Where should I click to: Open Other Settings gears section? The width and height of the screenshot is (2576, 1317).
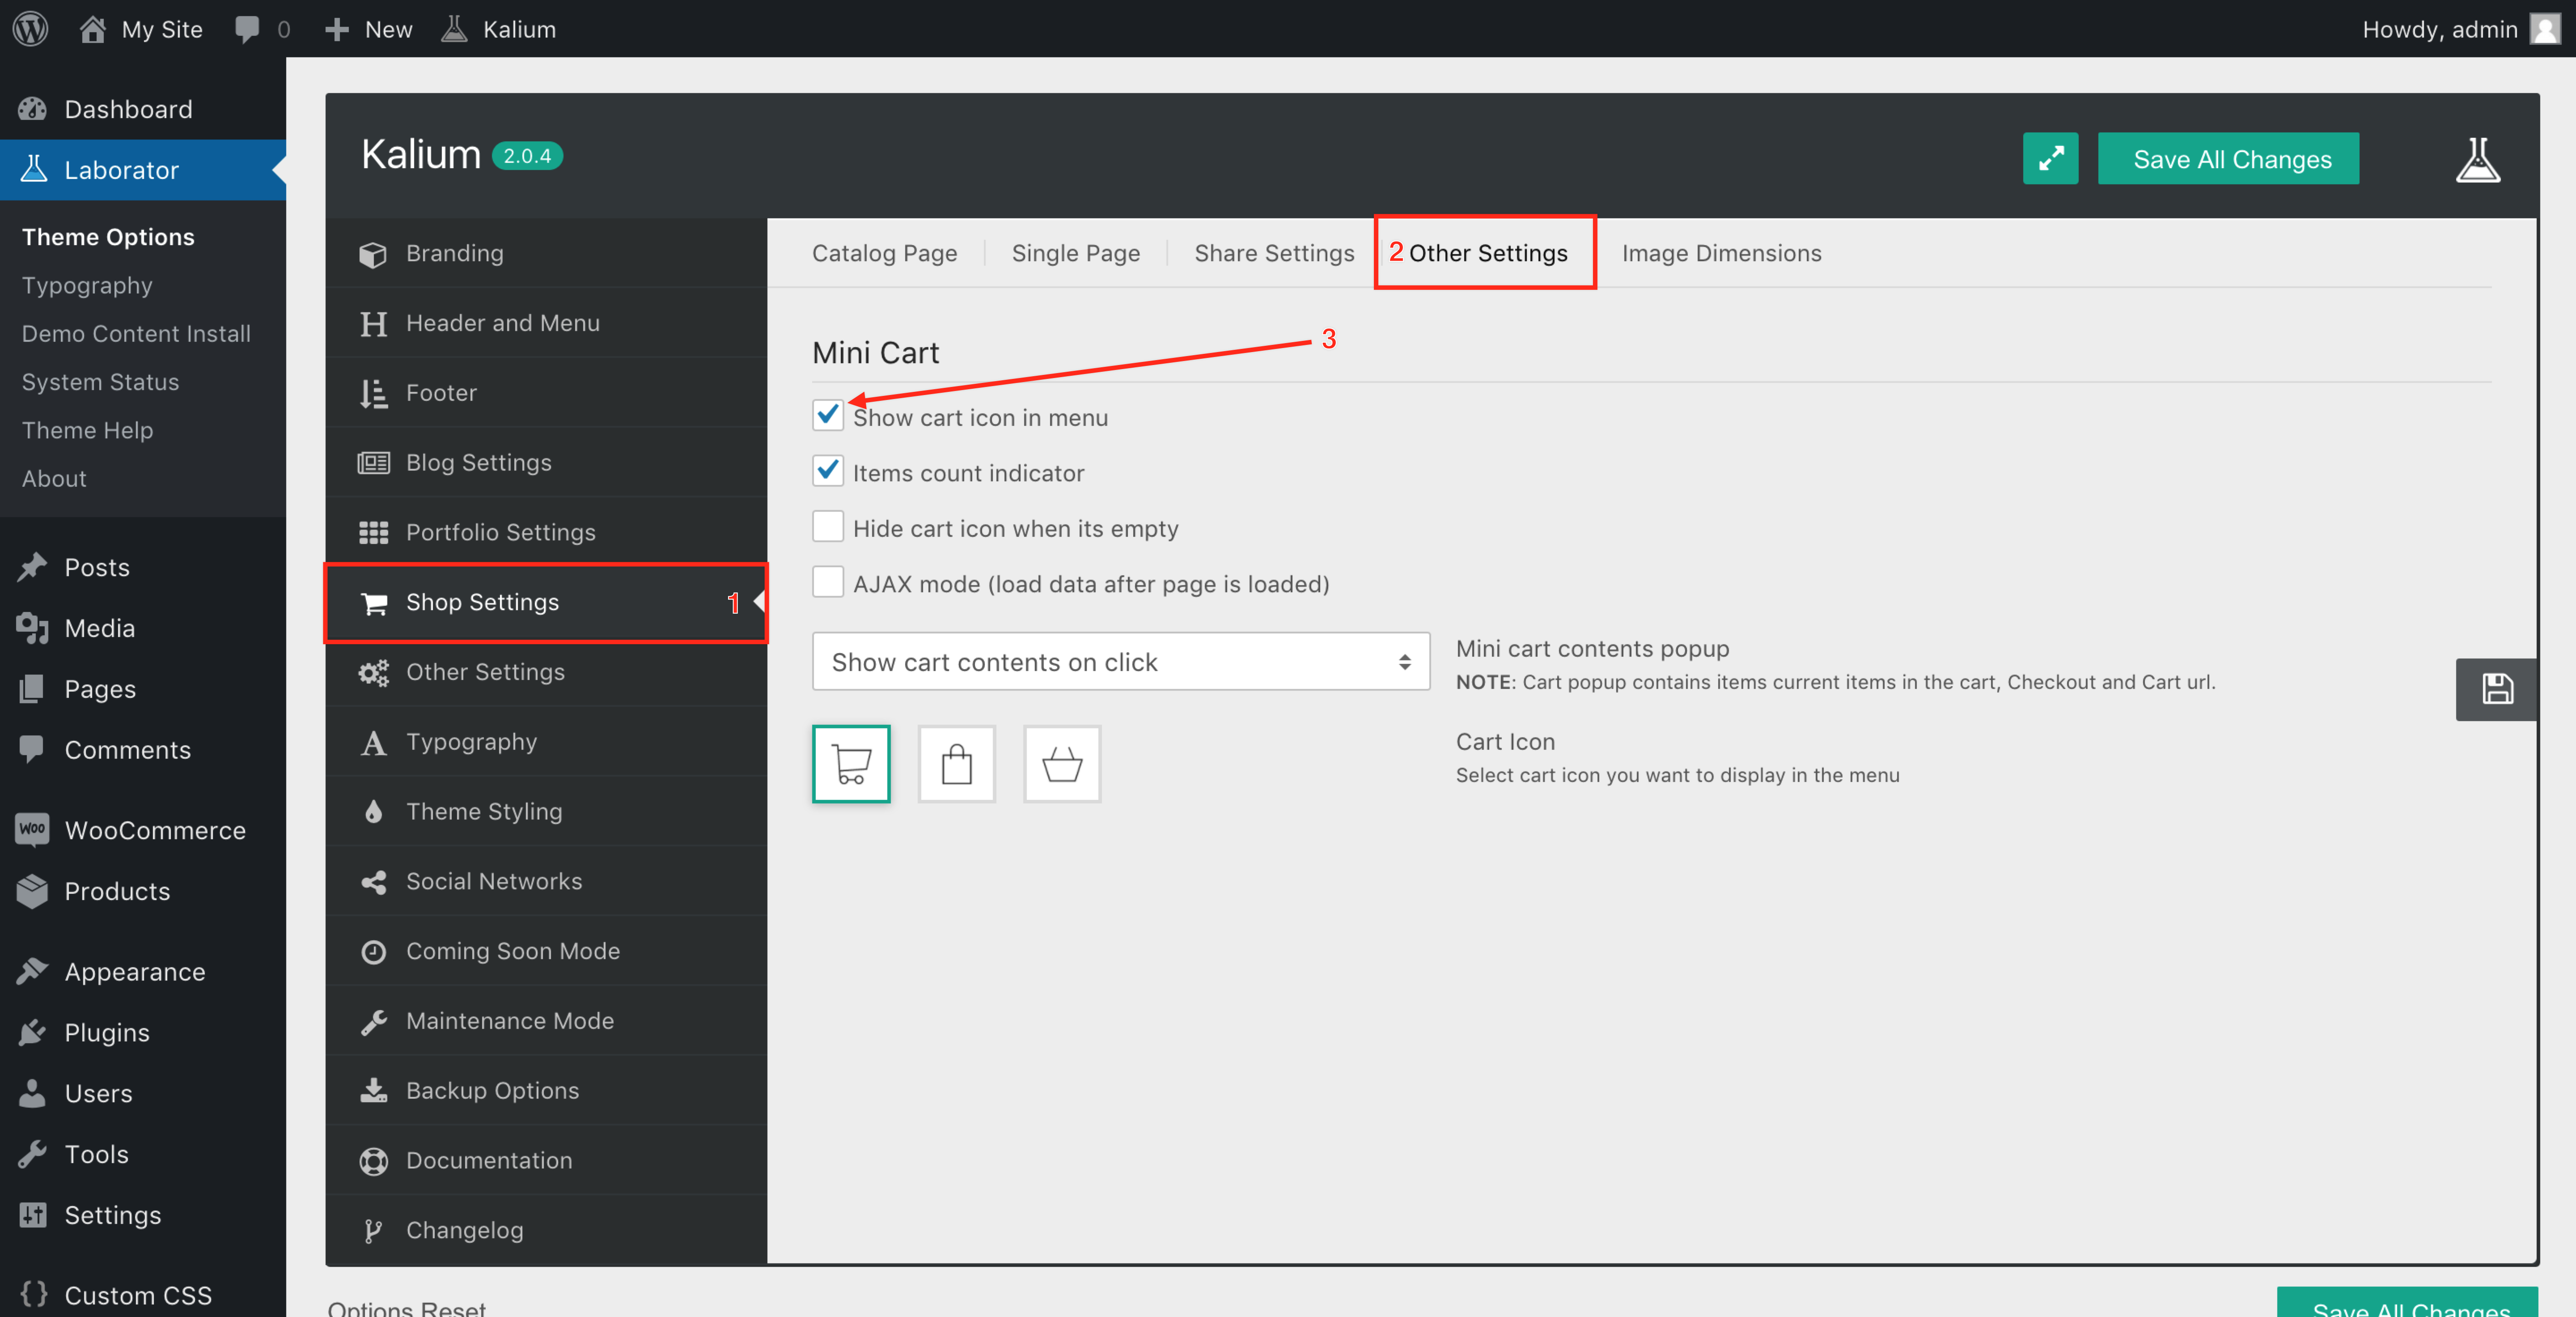pyautogui.click(x=546, y=672)
